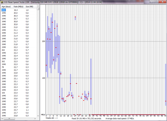
Task: Select the row with age 1939
Action: click(19, 36)
